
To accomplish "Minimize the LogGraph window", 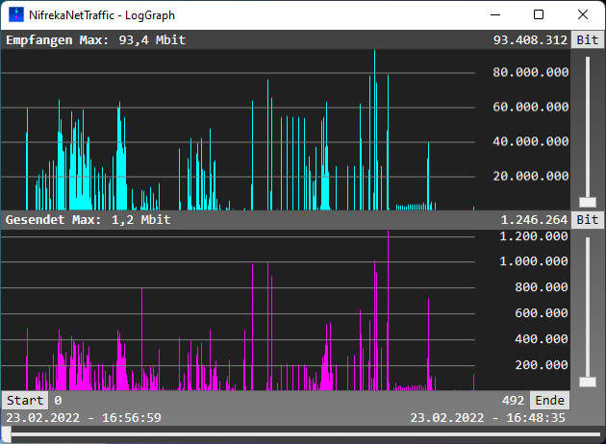I will pyautogui.click(x=495, y=14).
